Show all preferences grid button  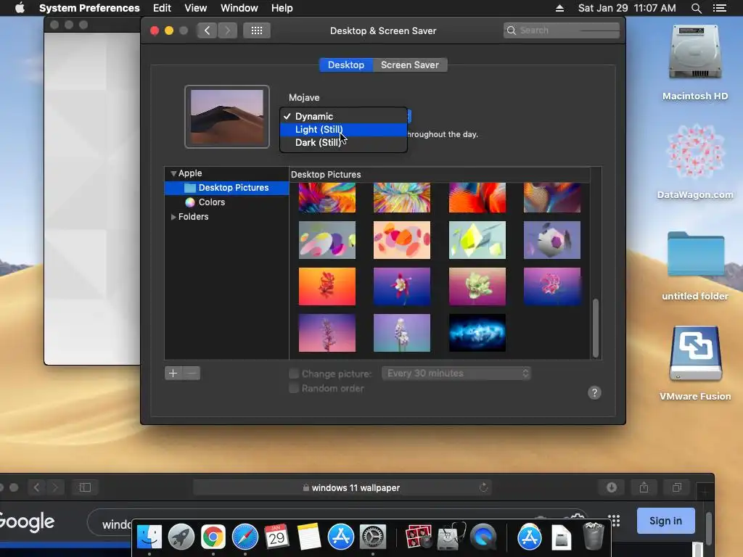(257, 30)
